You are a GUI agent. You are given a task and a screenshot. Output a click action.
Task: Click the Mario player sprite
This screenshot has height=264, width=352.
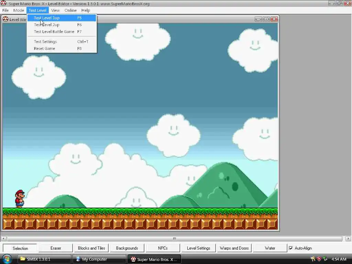click(x=20, y=199)
